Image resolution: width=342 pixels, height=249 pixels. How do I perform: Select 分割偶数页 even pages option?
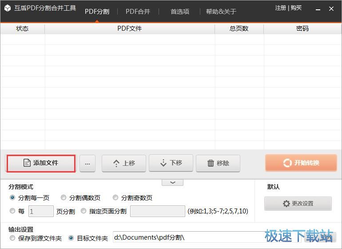(x=64, y=198)
